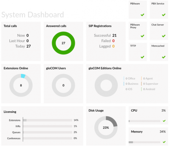Click the Extensions licensing progress bar
170x147 pixels.
pyautogui.click(x=47, y=120)
